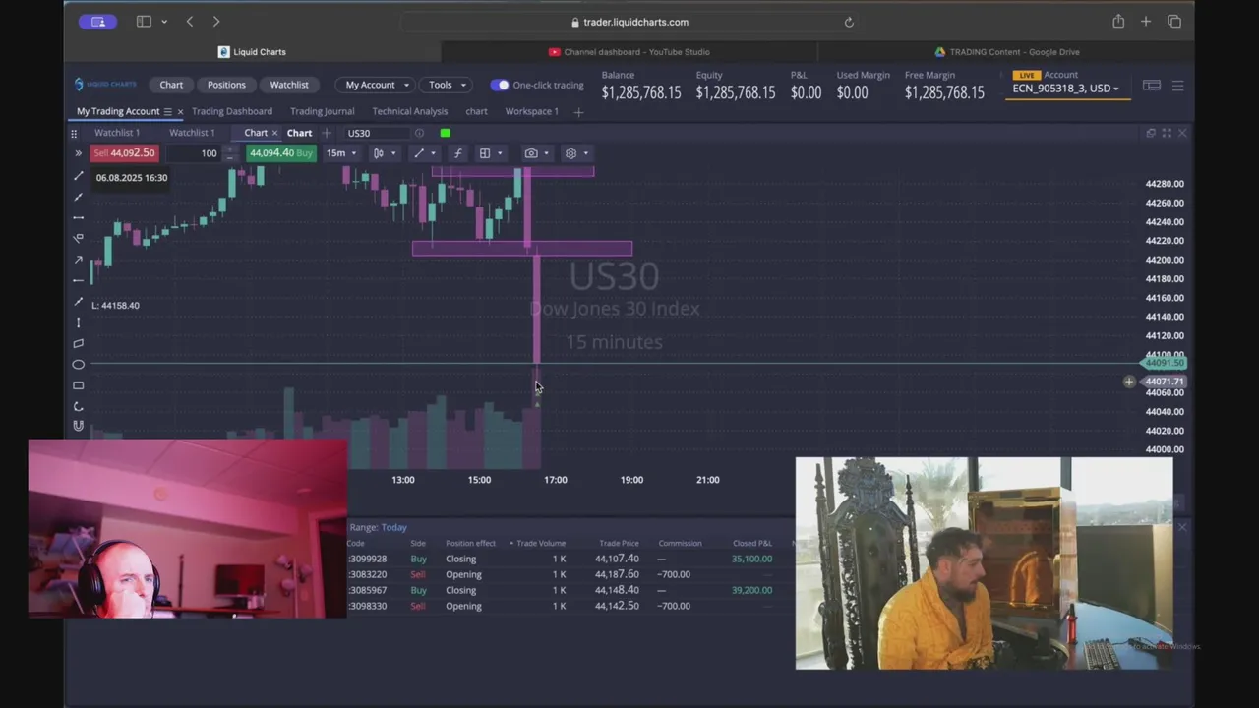
Task: Open the chart layout grid dropdown
Action: pos(490,153)
